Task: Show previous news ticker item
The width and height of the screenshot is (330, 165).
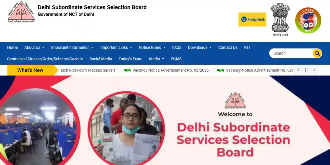Action: pyautogui.click(x=298, y=70)
